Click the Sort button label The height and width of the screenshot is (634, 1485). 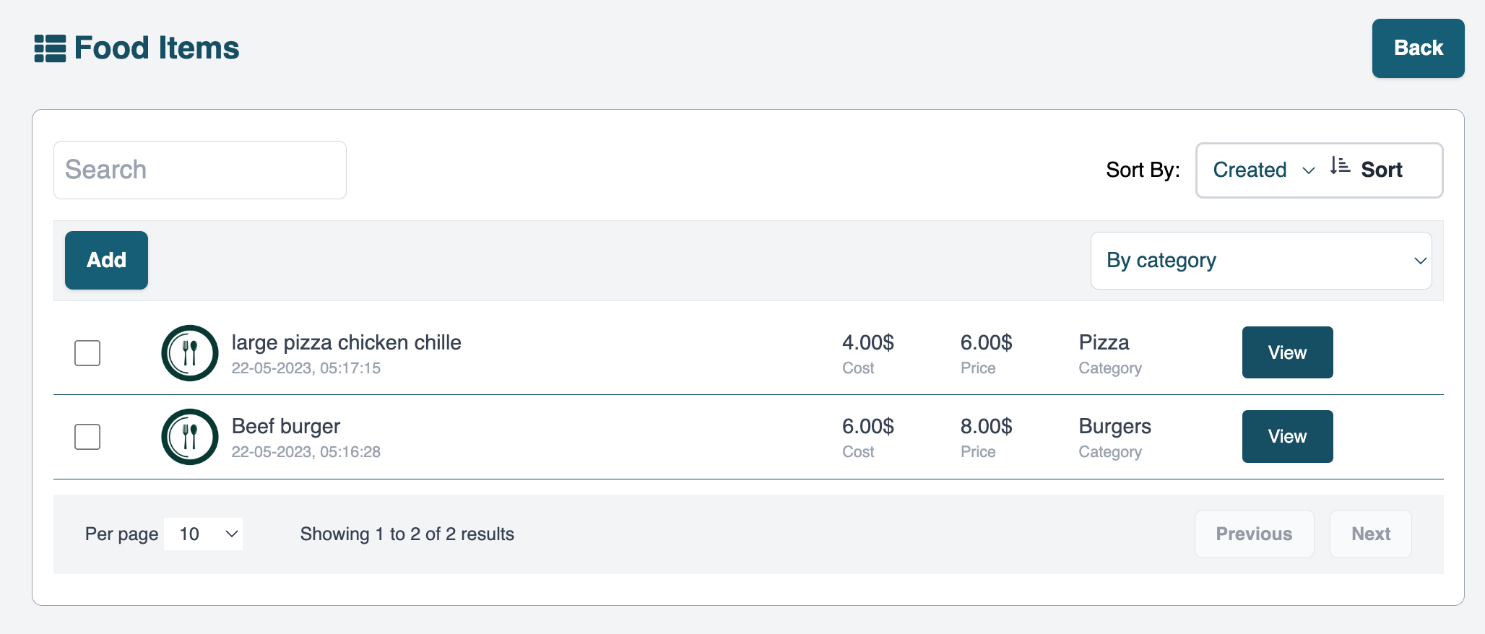pos(1381,170)
